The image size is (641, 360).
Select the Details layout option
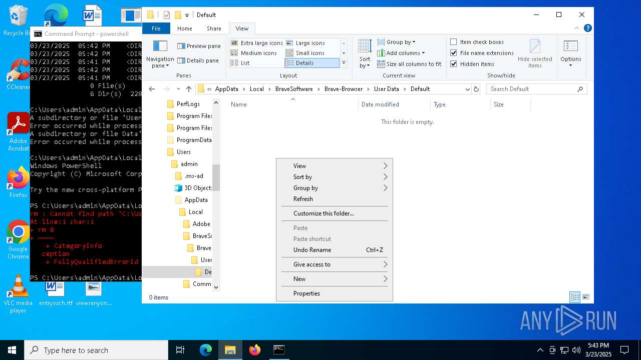pos(311,63)
